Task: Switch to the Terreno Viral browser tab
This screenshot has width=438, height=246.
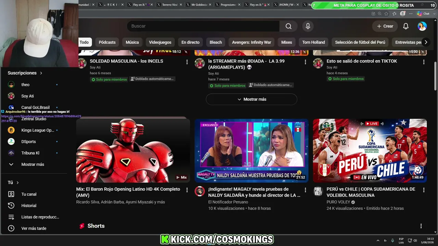Action: coord(170,5)
